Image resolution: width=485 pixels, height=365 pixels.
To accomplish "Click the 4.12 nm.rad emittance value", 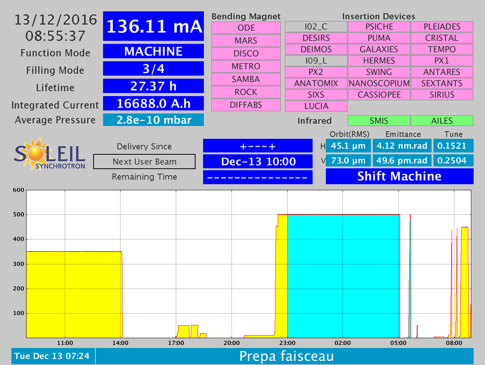I will click(402, 146).
